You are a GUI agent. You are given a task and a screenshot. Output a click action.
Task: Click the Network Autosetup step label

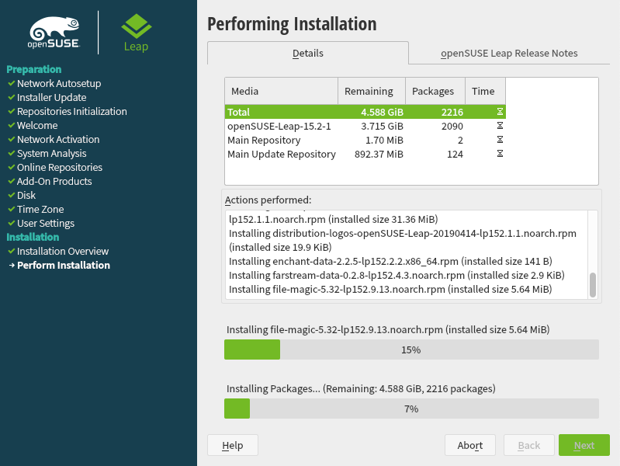click(x=59, y=83)
